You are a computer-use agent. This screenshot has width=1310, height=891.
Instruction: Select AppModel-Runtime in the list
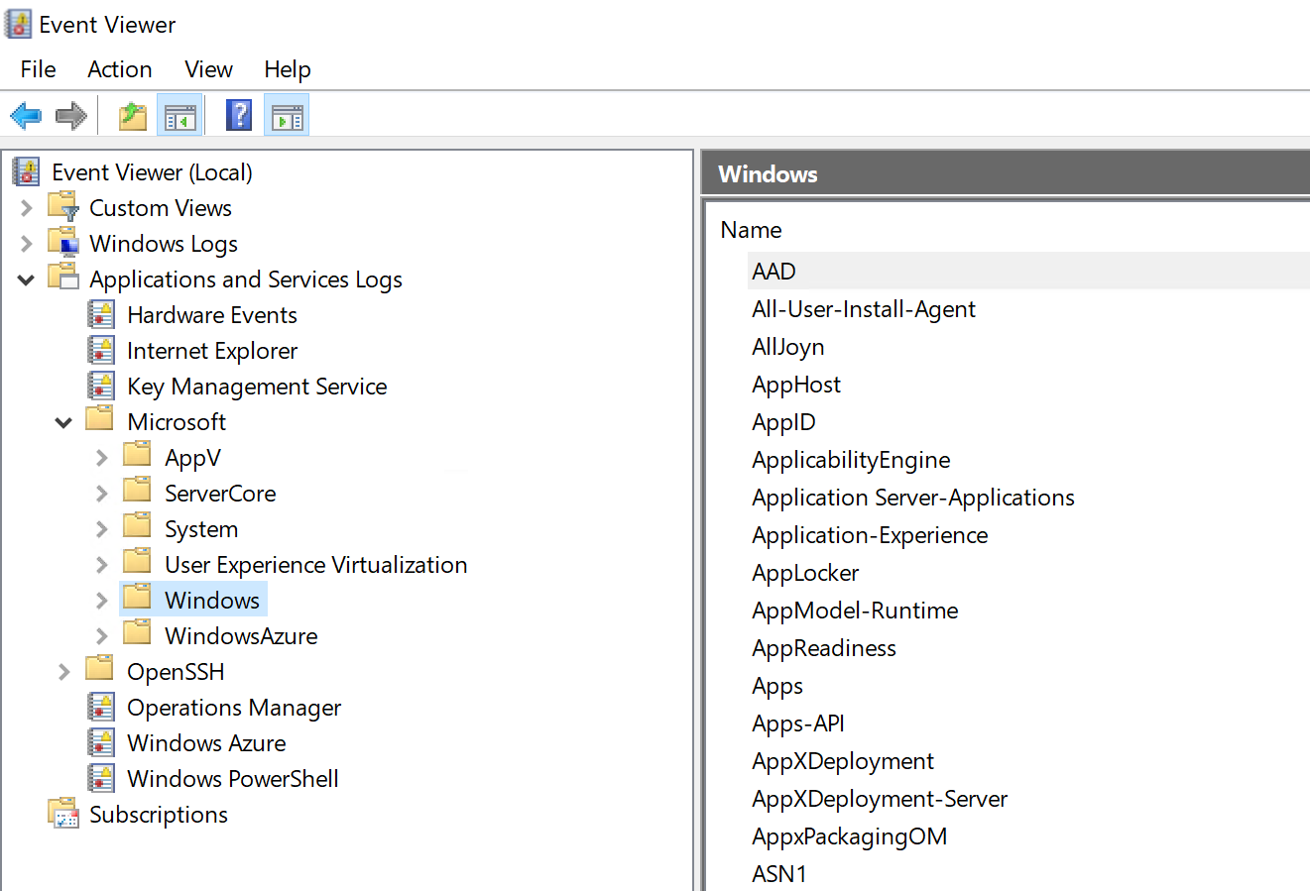tap(855, 611)
